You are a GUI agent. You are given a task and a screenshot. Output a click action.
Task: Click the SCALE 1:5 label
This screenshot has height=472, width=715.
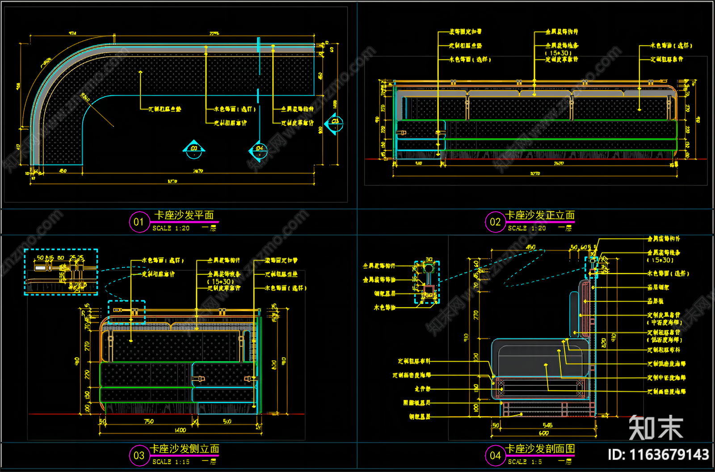click(525, 462)
